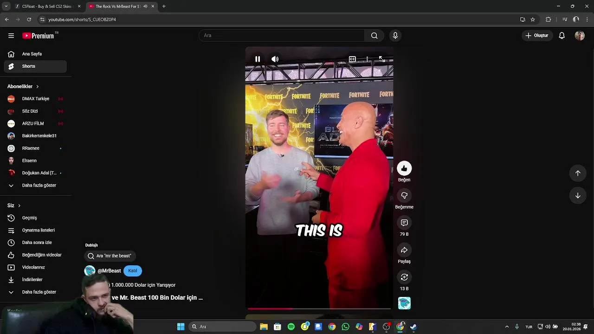Share the short with Paylaş

pyautogui.click(x=404, y=250)
